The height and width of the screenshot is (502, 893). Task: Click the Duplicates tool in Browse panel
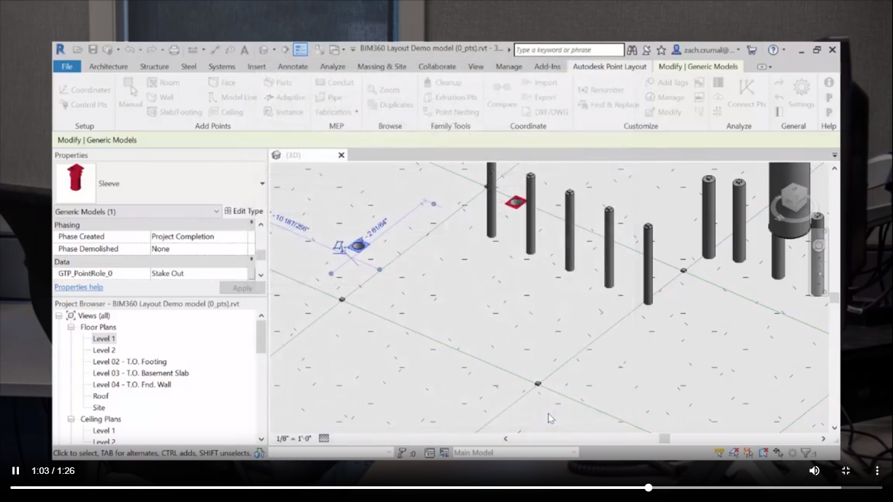[390, 105]
